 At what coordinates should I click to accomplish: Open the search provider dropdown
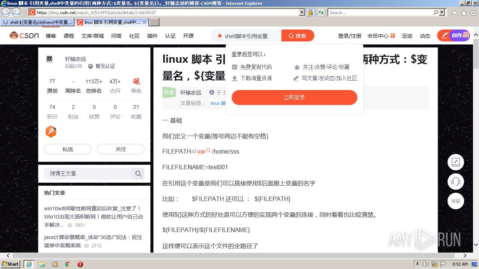pyautogui.click(x=442, y=12)
